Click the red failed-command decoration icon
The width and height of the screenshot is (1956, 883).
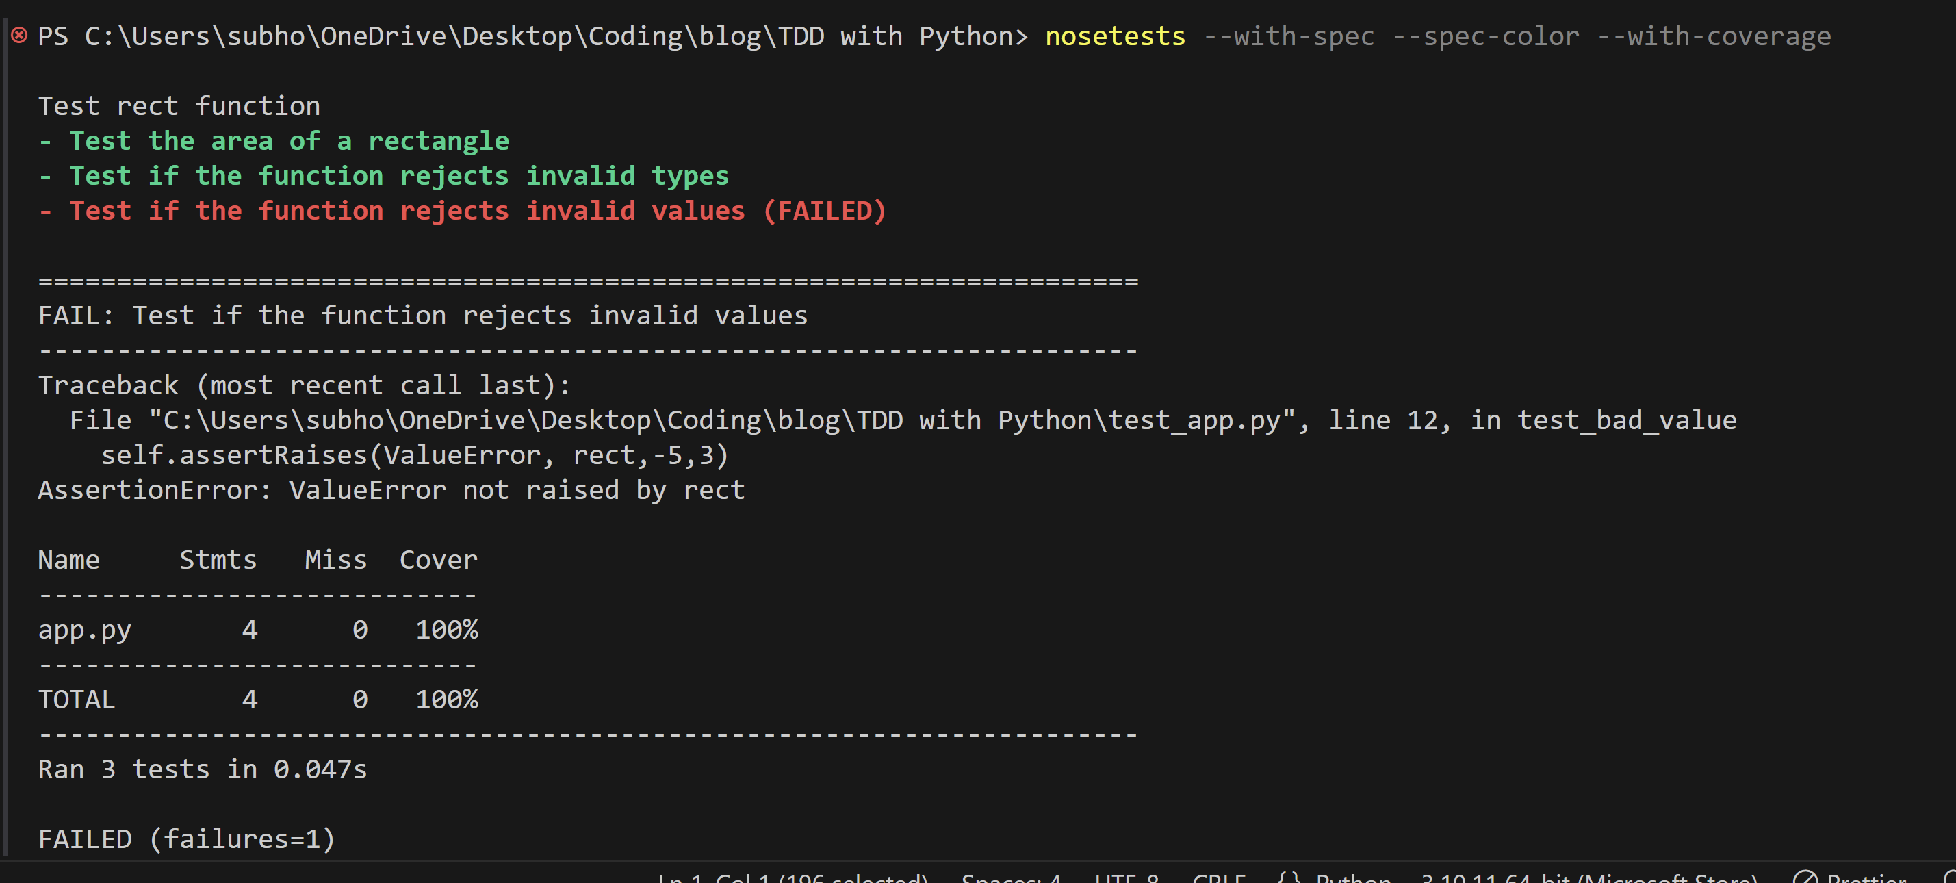(x=19, y=35)
